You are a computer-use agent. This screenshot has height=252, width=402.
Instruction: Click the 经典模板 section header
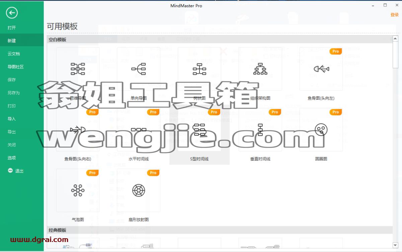coord(220,230)
